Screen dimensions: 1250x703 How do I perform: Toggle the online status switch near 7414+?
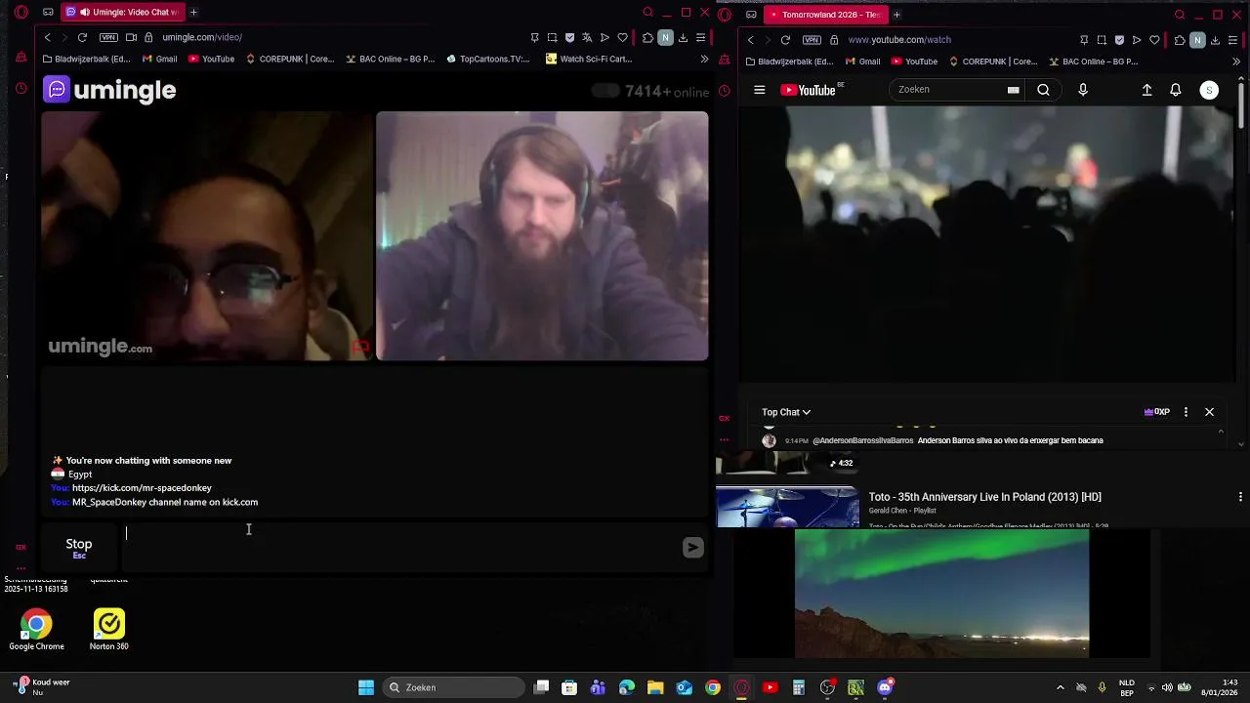pyautogui.click(x=605, y=91)
